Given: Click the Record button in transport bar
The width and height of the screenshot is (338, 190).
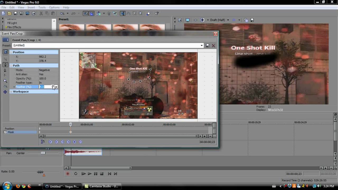Looking at the screenshot, I should click(x=68, y=174).
